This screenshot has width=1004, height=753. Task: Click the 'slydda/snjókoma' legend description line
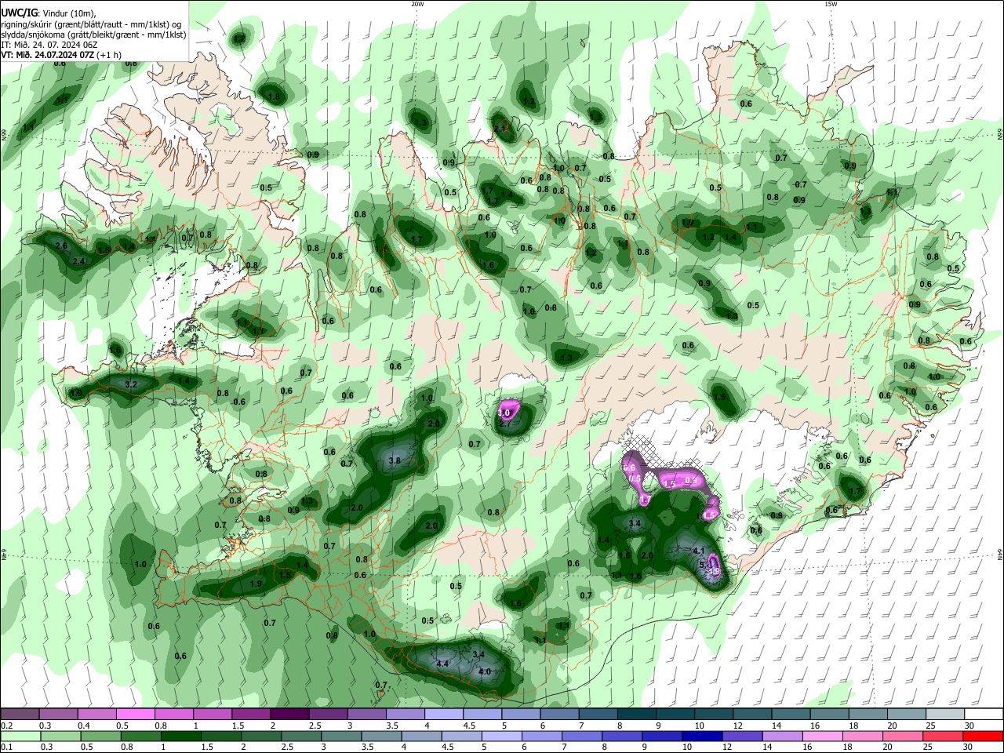[x=93, y=35]
